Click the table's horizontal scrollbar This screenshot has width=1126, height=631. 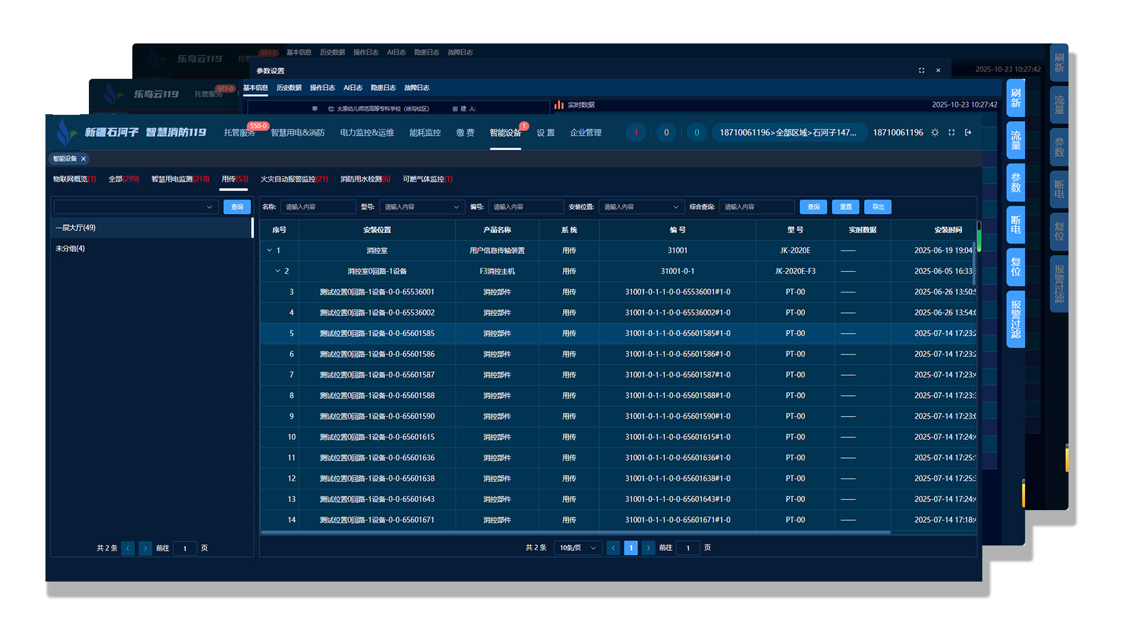click(575, 532)
